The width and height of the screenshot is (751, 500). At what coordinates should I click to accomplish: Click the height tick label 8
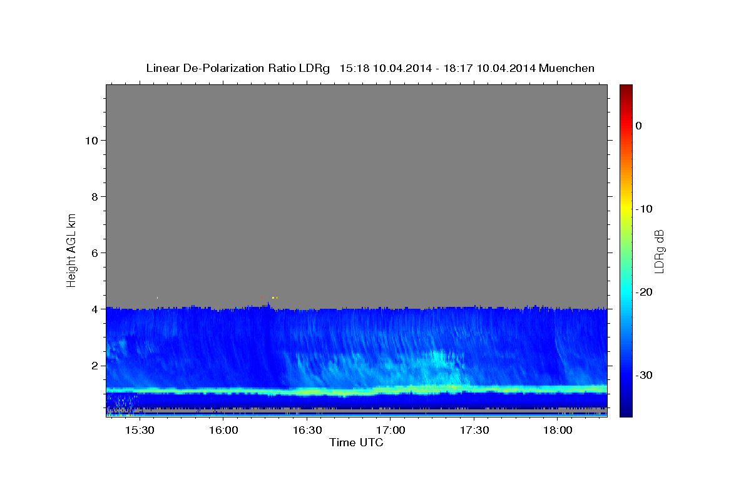pyautogui.click(x=94, y=196)
